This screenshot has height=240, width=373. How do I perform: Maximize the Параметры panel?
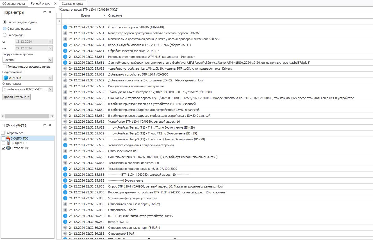tap(45, 12)
